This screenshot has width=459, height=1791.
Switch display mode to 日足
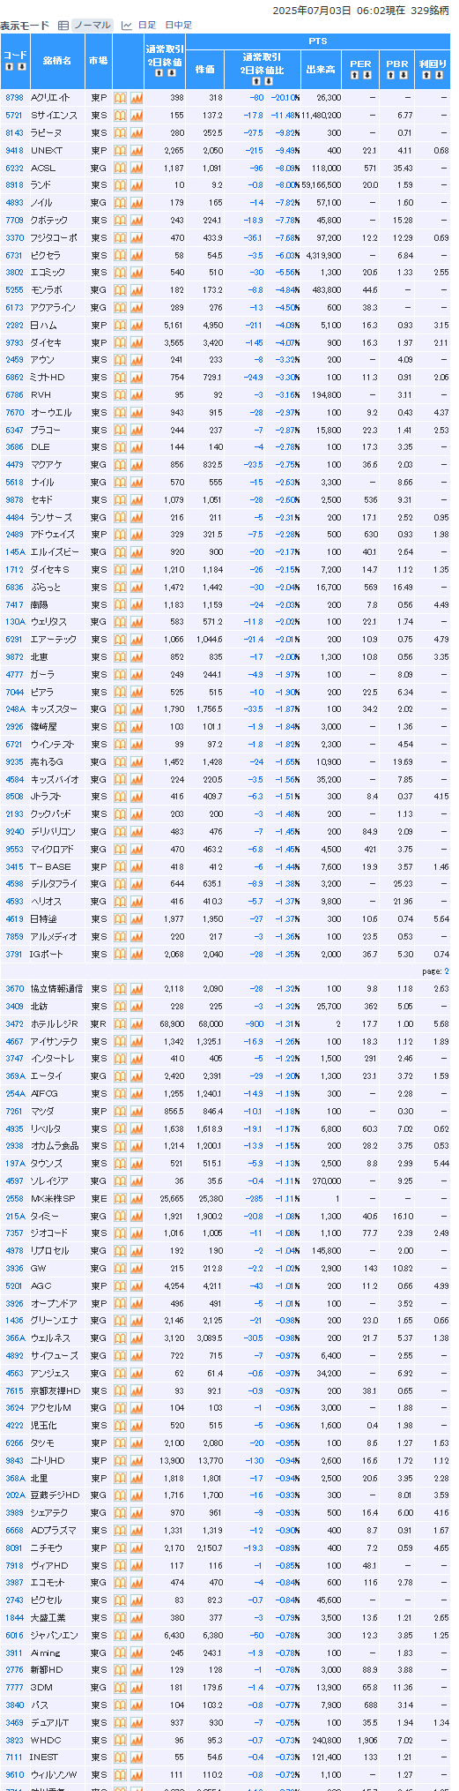point(146,26)
